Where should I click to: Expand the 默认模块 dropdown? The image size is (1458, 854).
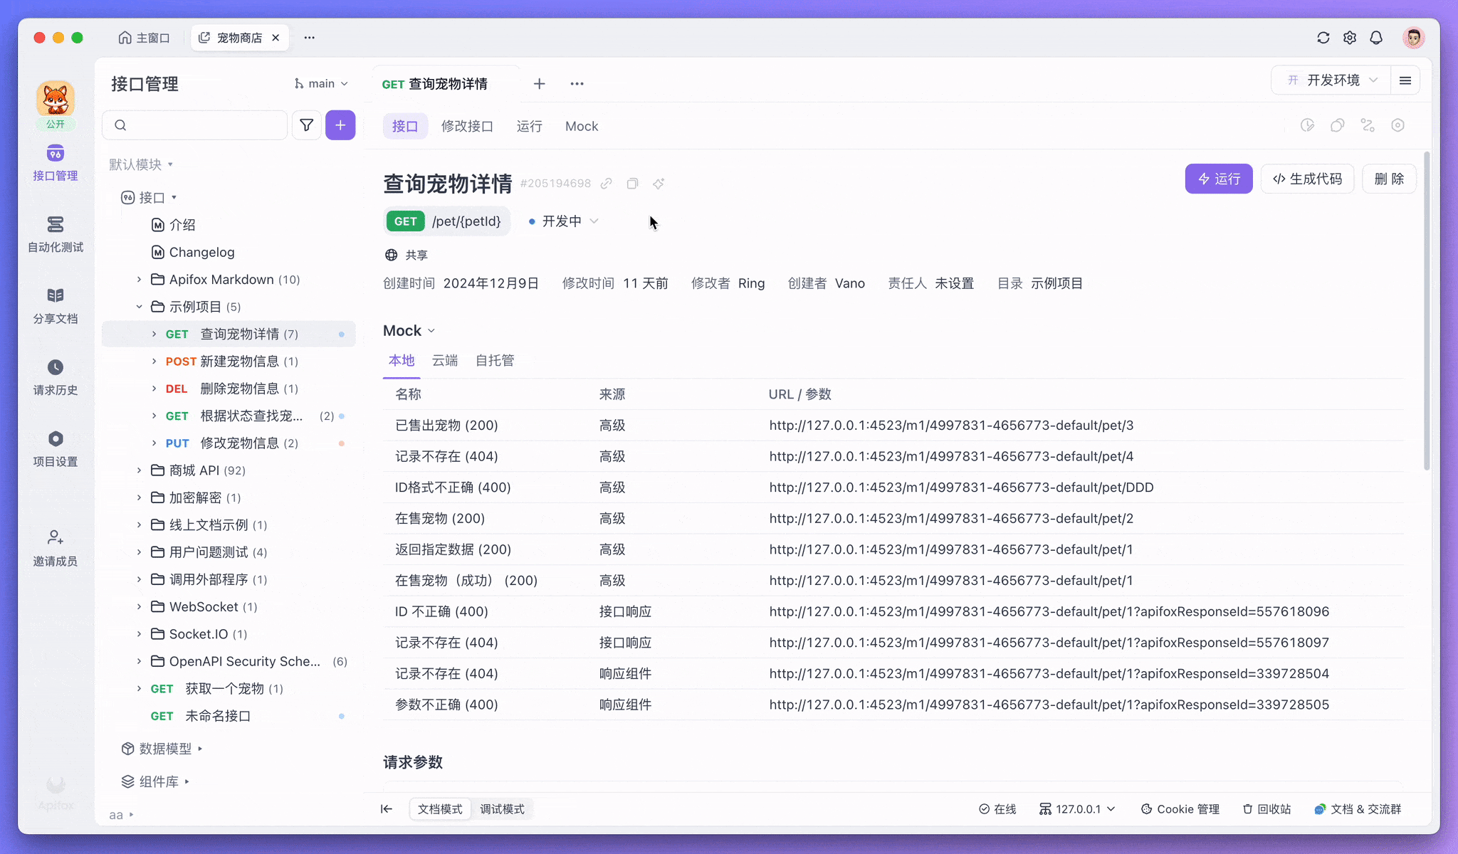click(141, 164)
